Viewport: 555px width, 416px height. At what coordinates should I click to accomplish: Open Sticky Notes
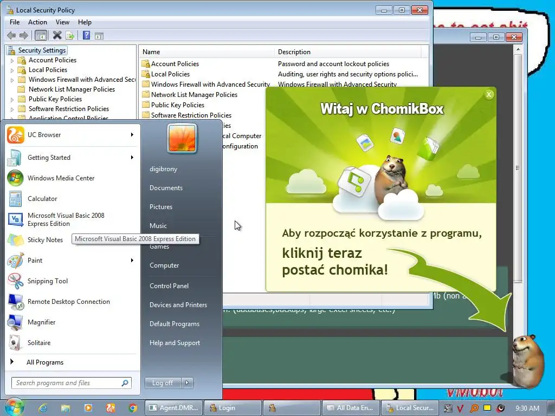pyautogui.click(x=45, y=240)
